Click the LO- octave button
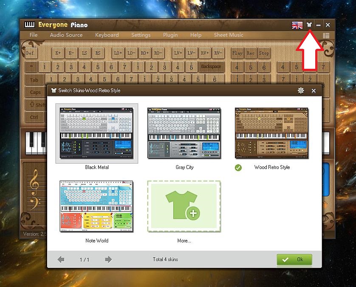The width and height of the screenshot is (356, 287). [x=131, y=53]
